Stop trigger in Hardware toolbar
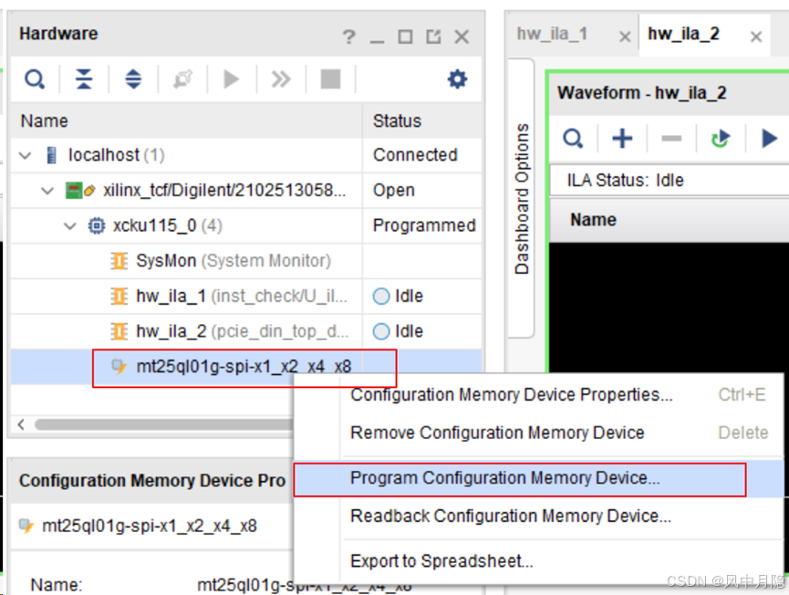This screenshot has height=595, width=789. 330,79
